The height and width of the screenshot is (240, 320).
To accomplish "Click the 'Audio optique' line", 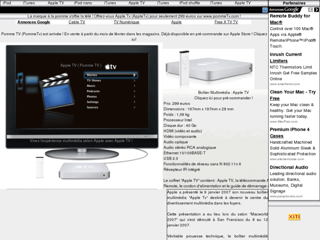I will click(x=176, y=142).
